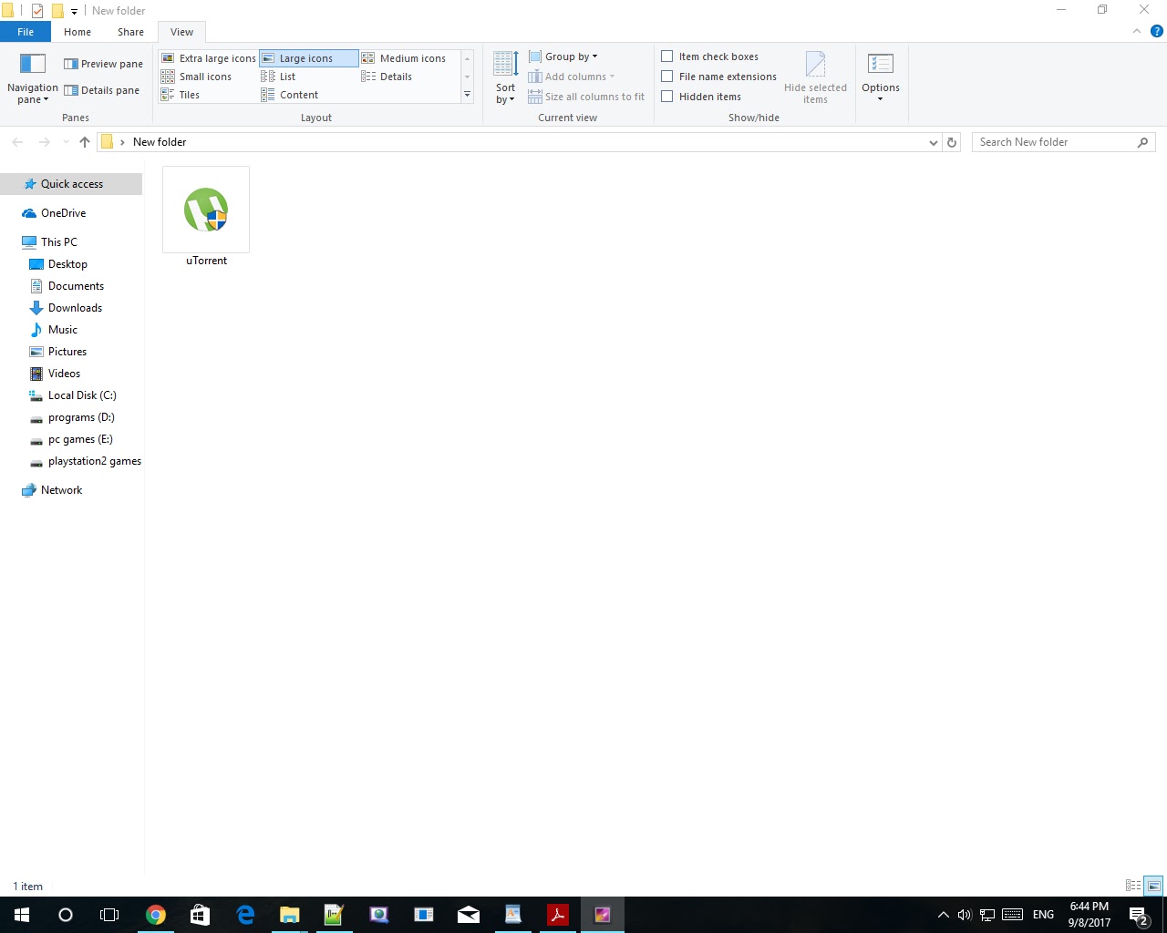Screen dimensions: 1167x933
Task: Open volume control in system tray
Action: 965,915
